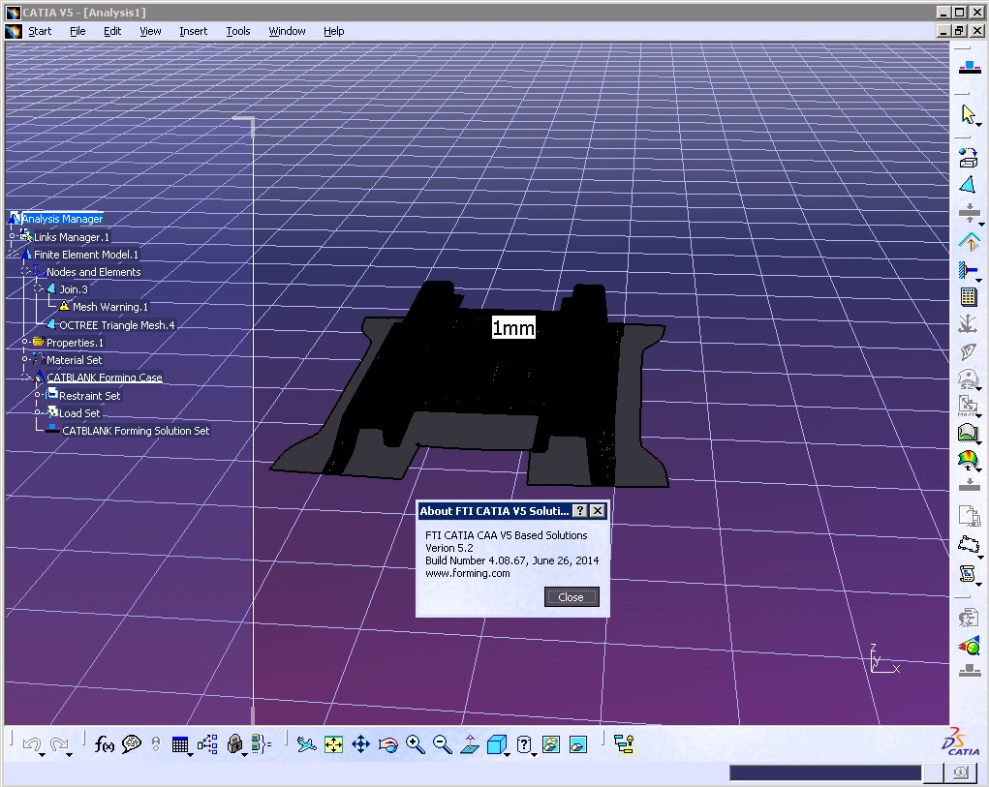Image resolution: width=989 pixels, height=787 pixels.
Task: Open dropdown arrow beside the Lock icon
Action: tap(245, 754)
